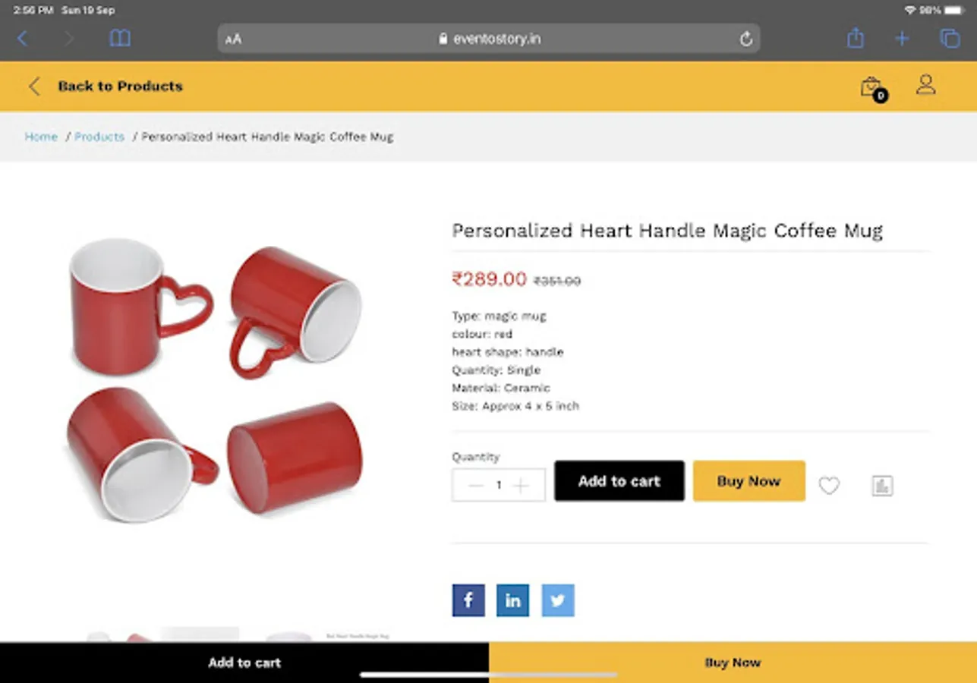Open a new Safari tab with plus icon

[x=902, y=38]
